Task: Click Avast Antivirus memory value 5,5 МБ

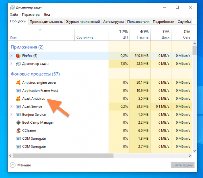Action: tap(143, 99)
